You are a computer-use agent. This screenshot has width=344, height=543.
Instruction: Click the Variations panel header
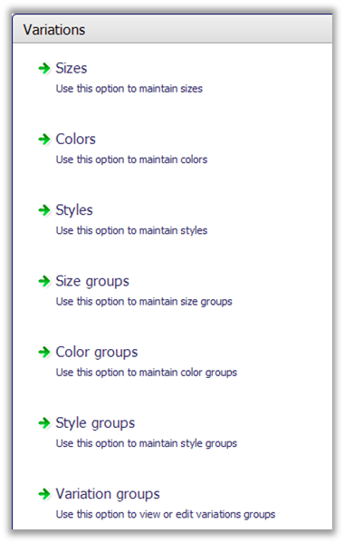click(x=172, y=29)
